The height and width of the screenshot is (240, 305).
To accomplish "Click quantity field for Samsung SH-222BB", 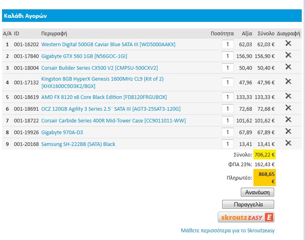I will click(227, 144).
